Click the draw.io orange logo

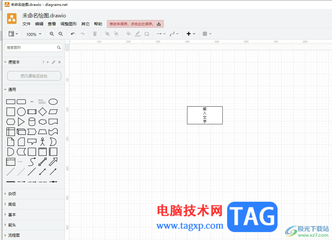tap(12, 19)
